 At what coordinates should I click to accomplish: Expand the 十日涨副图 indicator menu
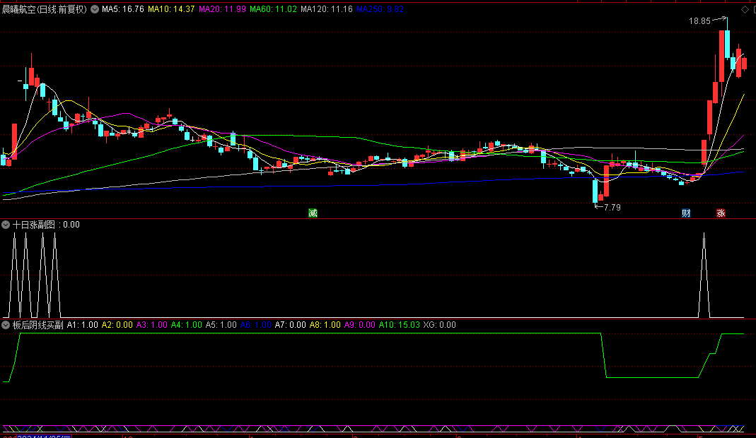(x=6, y=225)
